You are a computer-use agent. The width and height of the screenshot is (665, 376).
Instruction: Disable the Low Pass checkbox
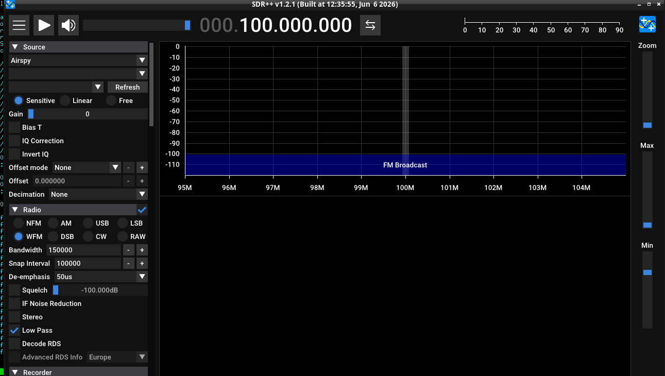[14, 330]
